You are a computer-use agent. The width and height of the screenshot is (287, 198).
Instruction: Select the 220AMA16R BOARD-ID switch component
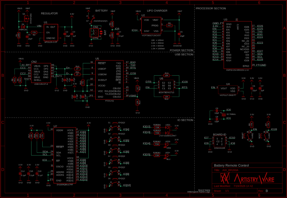point(219,141)
